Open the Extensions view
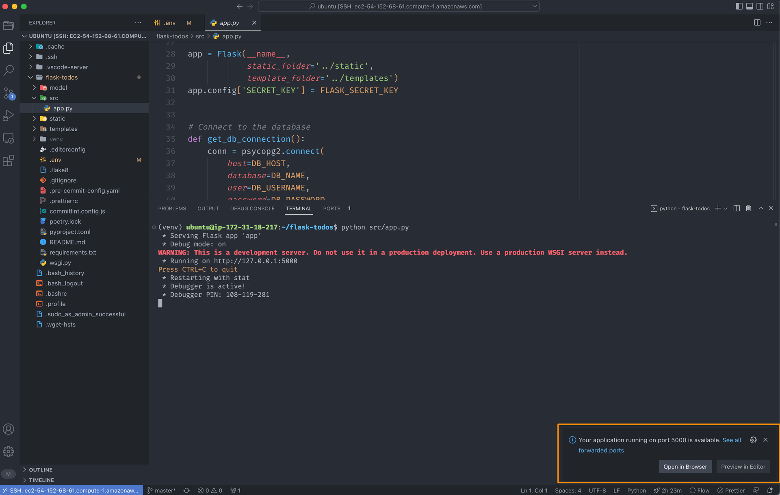The height and width of the screenshot is (495, 780). click(x=9, y=161)
